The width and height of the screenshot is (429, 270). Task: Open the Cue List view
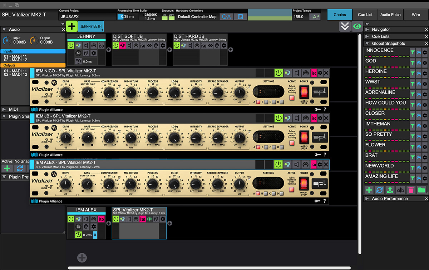click(365, 15)
